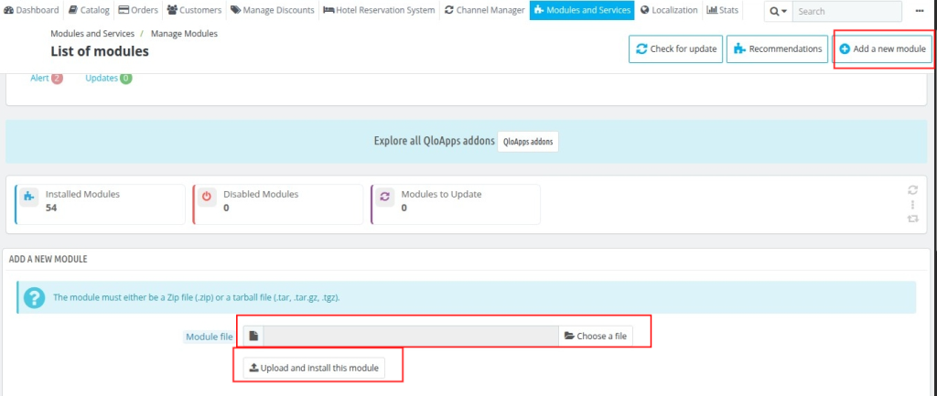937x396 pixels.
Task: Click the Installed Modules puzzle icon
Action: 28,196
